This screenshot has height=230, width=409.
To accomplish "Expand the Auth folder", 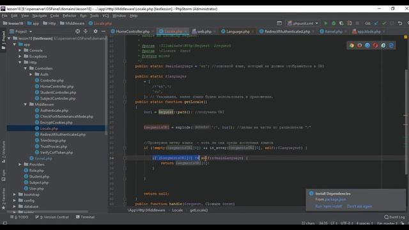I will point(31,74).
